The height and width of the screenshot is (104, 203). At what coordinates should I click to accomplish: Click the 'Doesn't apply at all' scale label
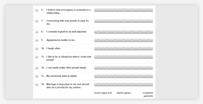coord(103,93)
